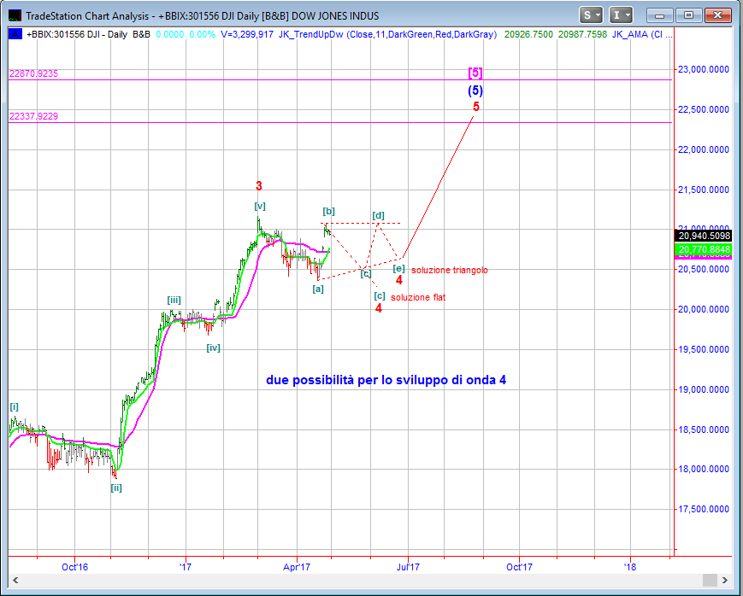Click the left scroll arrow below the chart
The width and height of the screenshot is (743, 596).
(x=15, y=580)
